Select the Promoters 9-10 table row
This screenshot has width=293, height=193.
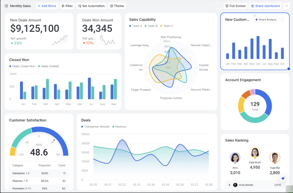pos(39,188)
